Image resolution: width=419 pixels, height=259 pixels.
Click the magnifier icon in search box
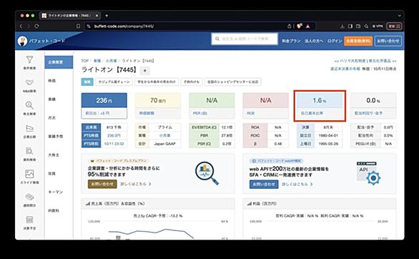coord(217,39)
